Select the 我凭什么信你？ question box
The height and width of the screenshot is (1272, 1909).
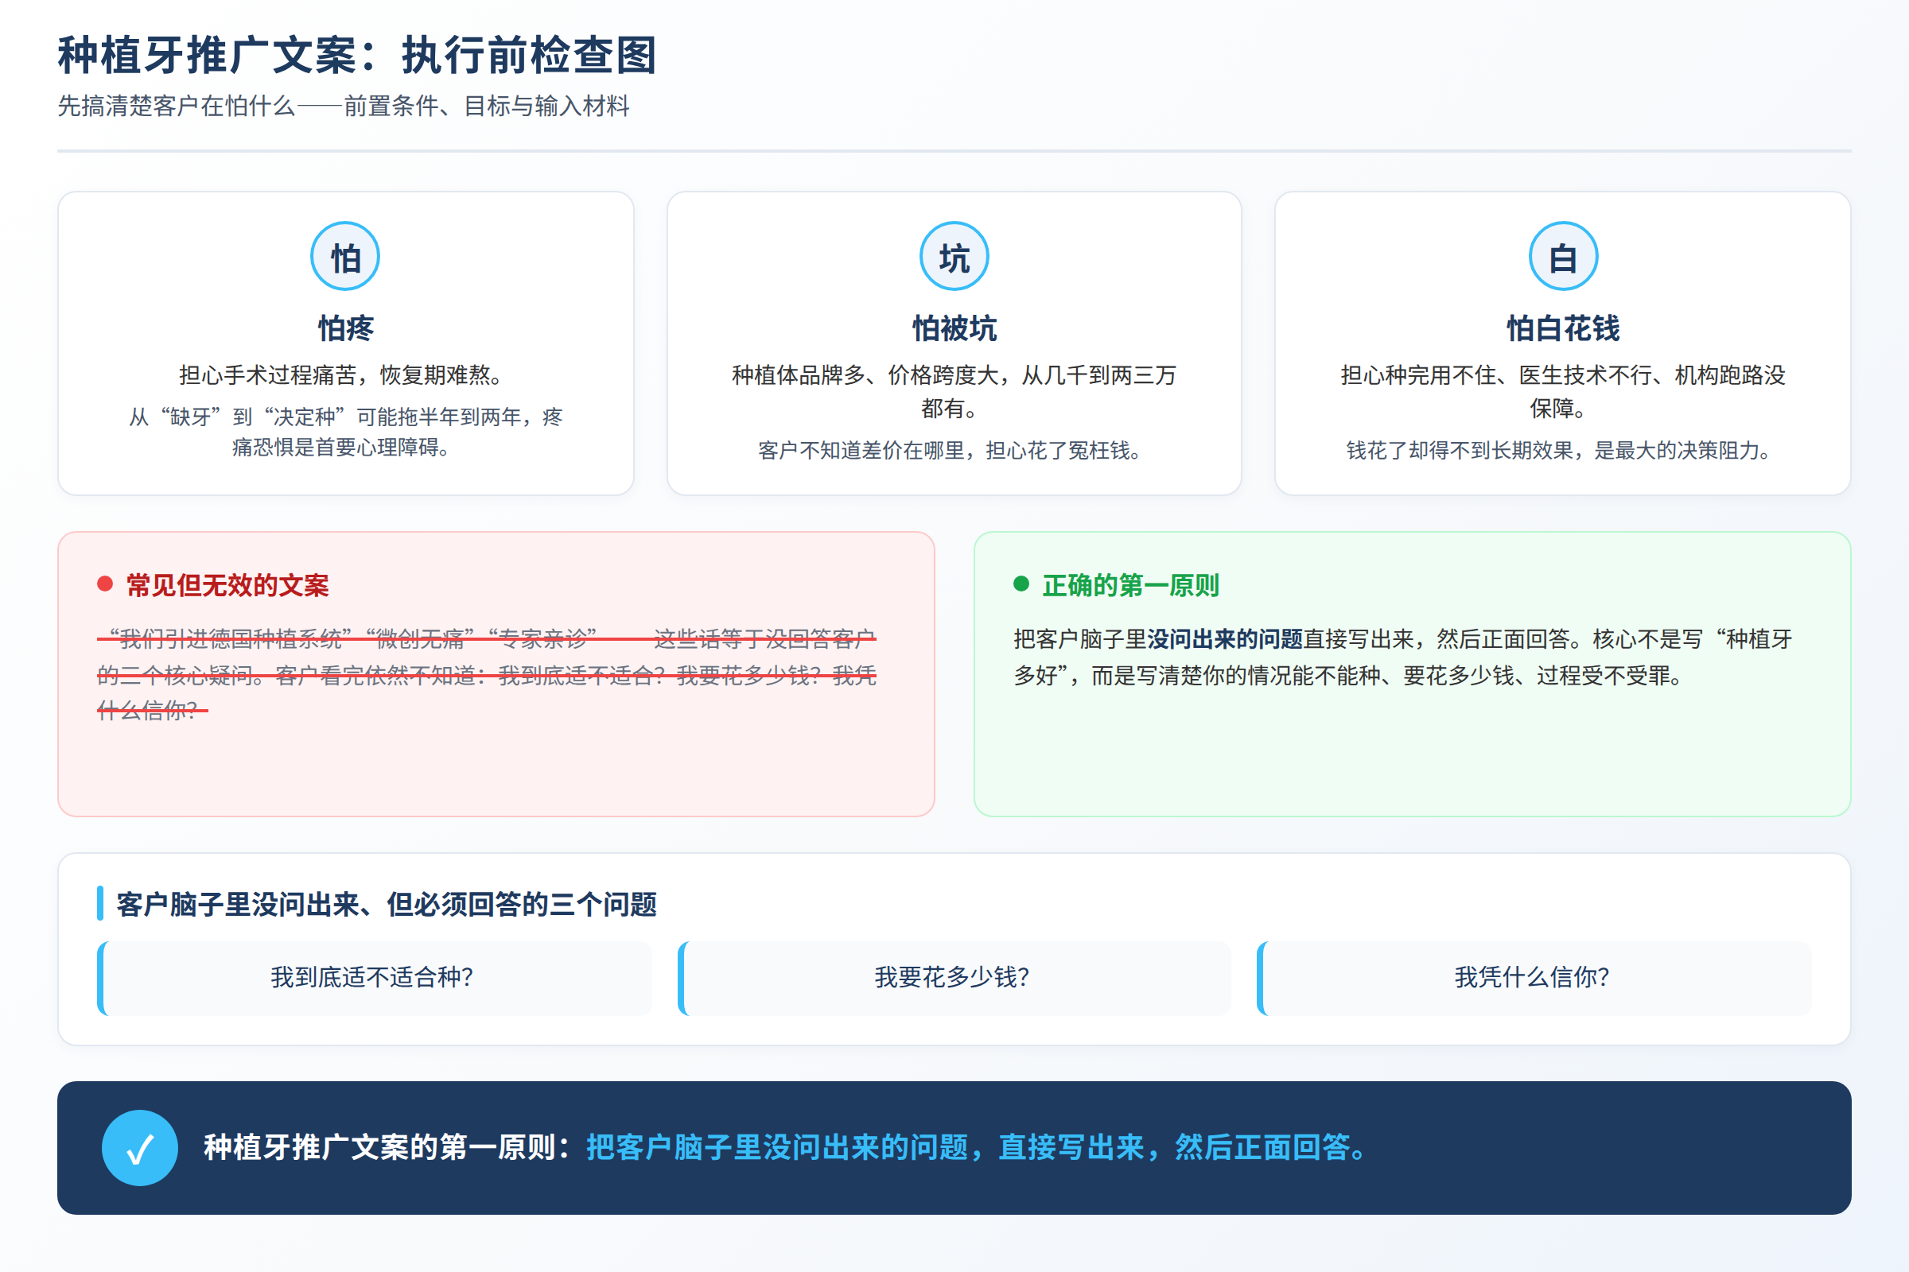tap(1534, 978)
